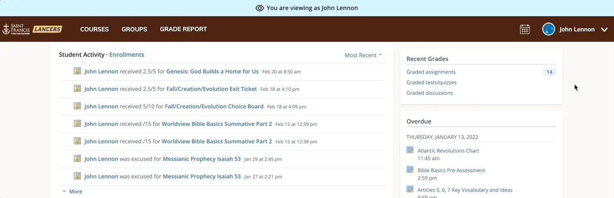This screenshot has width=614, height=198.
Task: Open Genesis: God Builds a Home for Us
Action: point(212,71)
